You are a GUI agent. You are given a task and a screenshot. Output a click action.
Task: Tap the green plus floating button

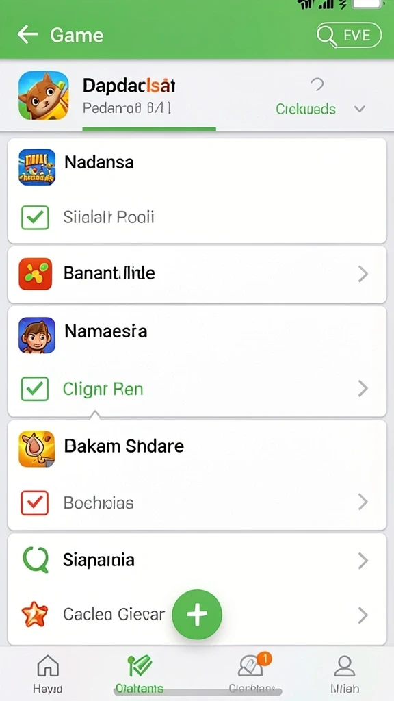[197, 614]
